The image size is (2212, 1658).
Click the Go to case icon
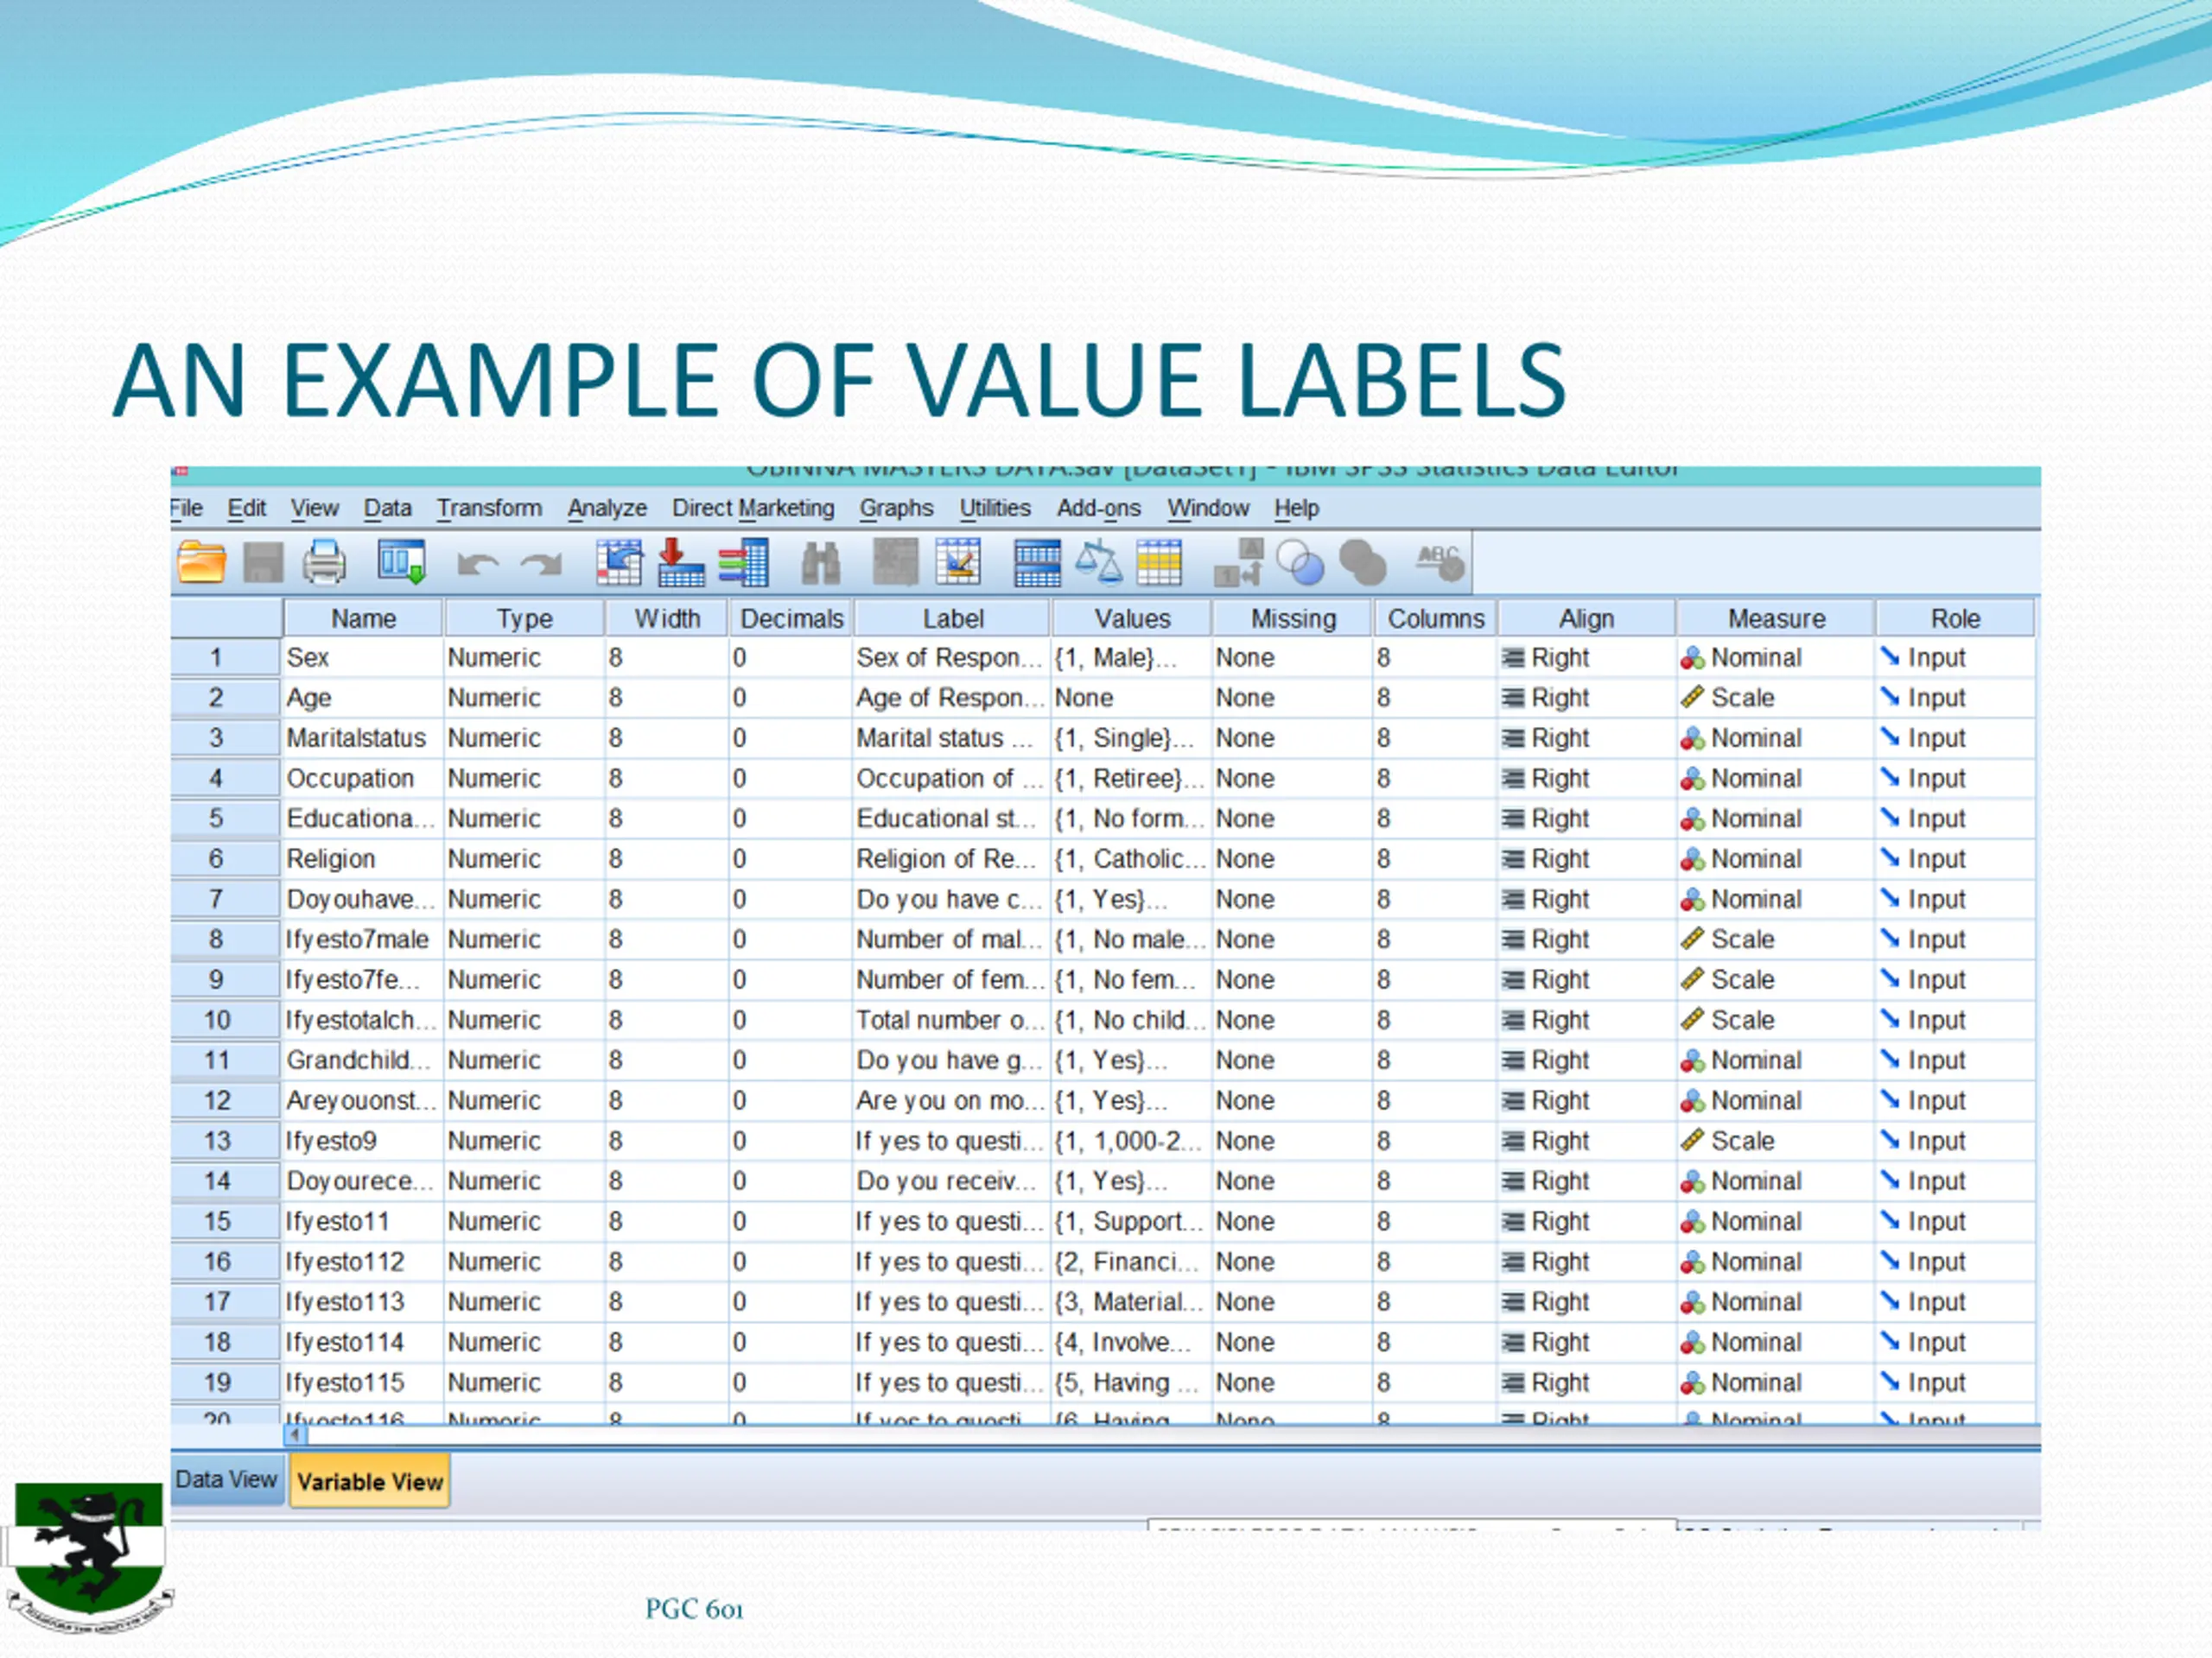[619, 561]
